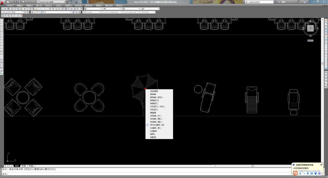
Task: Click the Multileader Style icon
Action: pos(143,9)
